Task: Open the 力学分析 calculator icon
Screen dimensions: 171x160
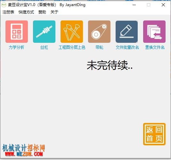Action: [17, 32]
